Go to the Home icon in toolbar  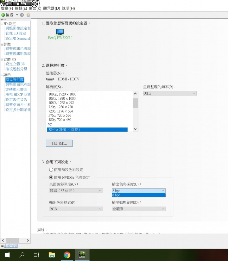point(28,15)
